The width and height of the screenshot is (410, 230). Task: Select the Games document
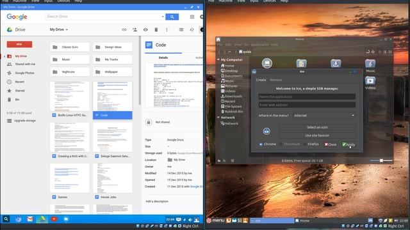[x=70, y=182]
